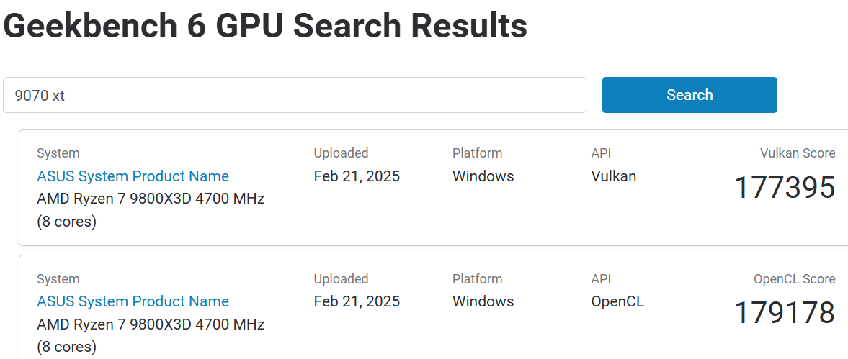This screenshot has height=359, width=848.
Task: Click the Vulkan score value 177395
Action: click(784, 188)
